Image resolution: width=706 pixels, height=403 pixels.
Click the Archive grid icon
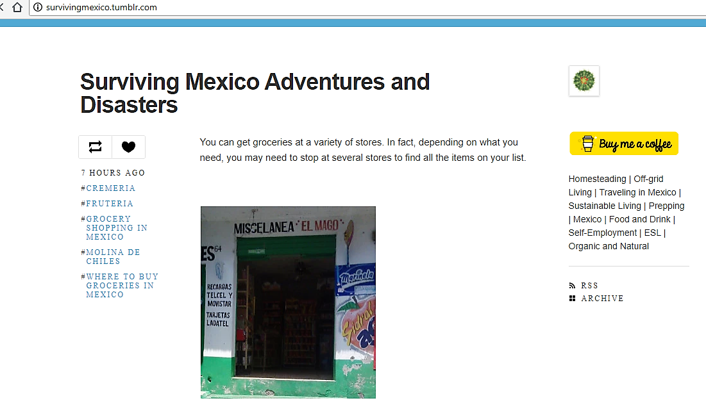(572, 299)
